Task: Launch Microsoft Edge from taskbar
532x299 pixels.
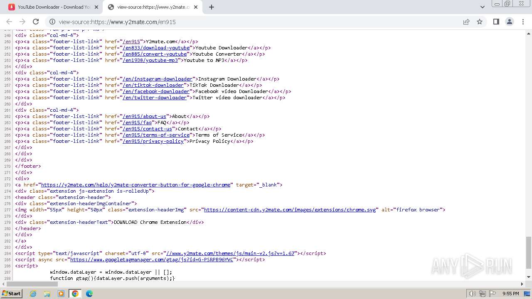Action: (89, 294)
